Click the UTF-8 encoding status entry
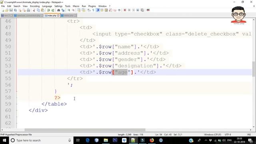256x144 pixels. [x=228, y=134]
